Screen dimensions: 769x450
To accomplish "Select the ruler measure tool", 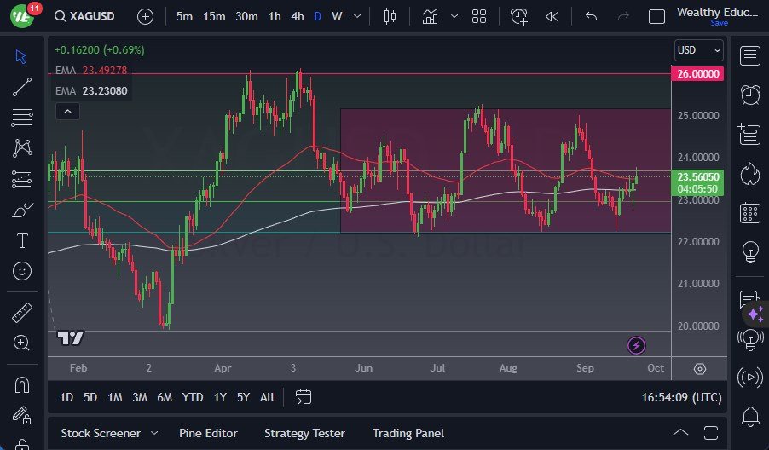I will [x=22, y=313].
